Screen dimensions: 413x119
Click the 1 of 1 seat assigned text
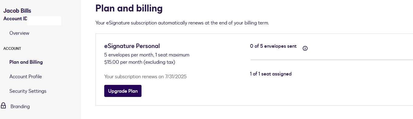point(271,74)
